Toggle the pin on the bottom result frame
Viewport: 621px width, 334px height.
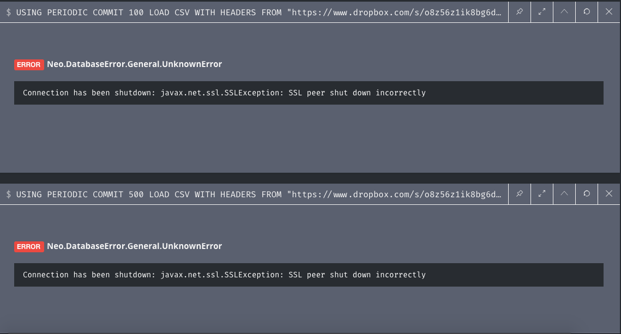(520, 194)
